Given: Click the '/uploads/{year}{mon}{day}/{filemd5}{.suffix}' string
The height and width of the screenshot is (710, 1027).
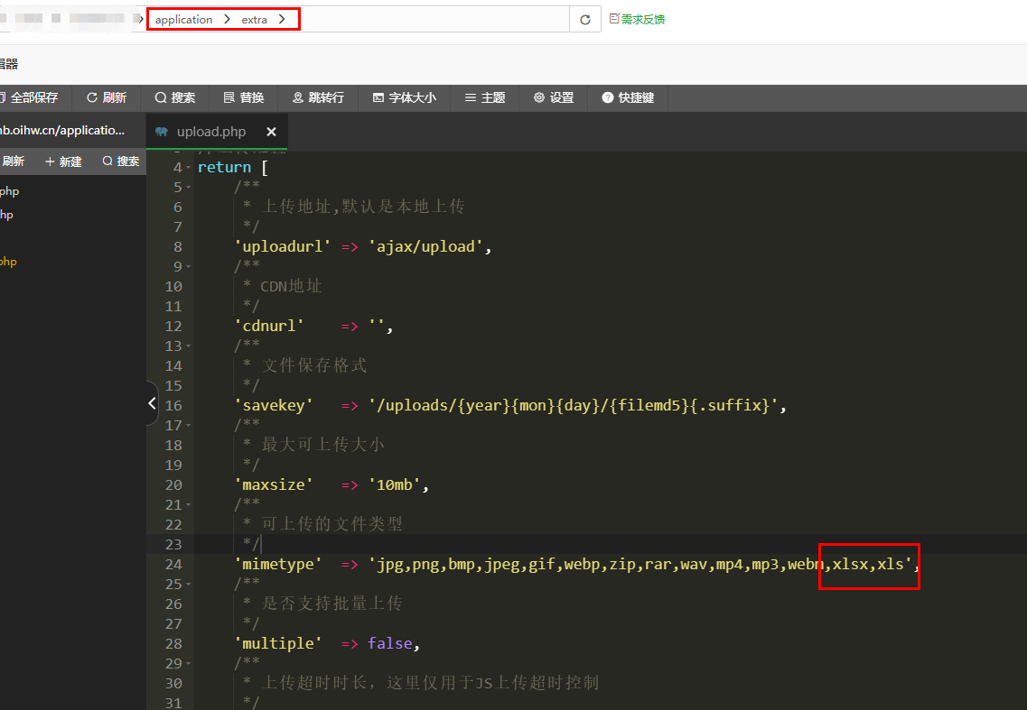Looking at the screenshot, I should [573, 406].
